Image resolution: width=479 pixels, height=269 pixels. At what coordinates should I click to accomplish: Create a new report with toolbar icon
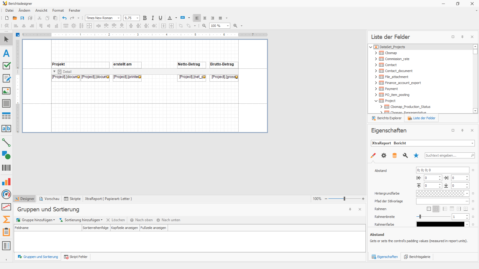click(x=7, y=18)
